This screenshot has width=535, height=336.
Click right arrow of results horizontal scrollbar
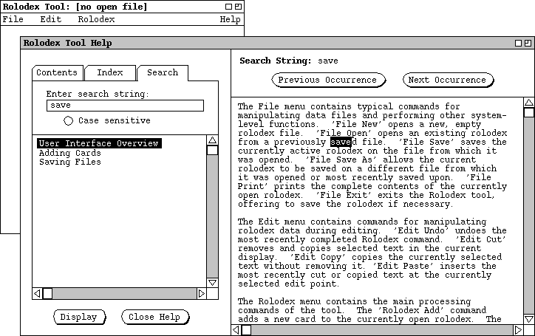[201, 293]
